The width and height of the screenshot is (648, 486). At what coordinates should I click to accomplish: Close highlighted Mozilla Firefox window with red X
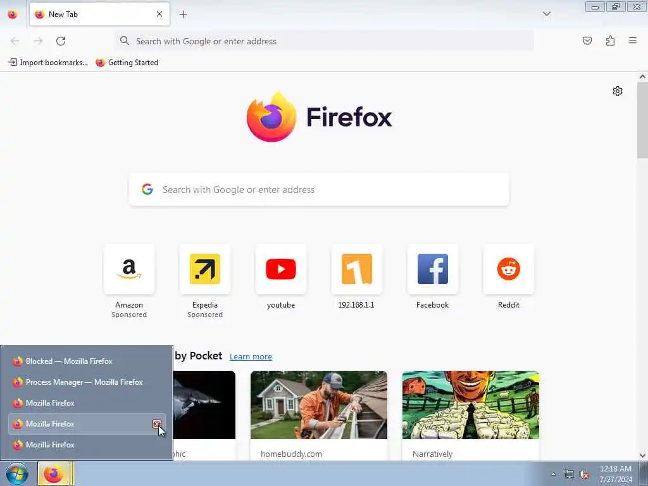(x=157, y=423)
